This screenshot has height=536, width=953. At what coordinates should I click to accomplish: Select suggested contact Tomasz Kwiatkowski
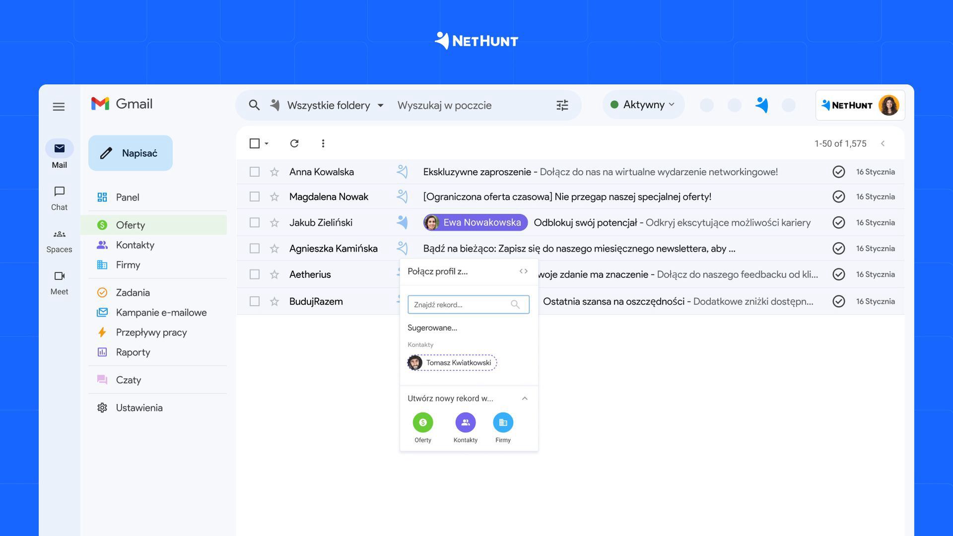(452, 363)
